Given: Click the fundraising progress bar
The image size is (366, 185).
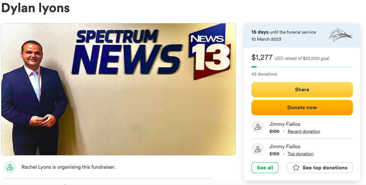Looking at the screenshot, I should tap(302, 67).
